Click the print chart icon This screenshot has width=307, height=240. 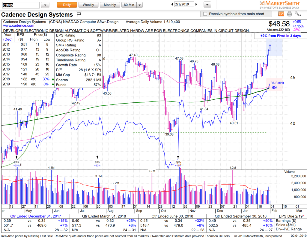289,14
